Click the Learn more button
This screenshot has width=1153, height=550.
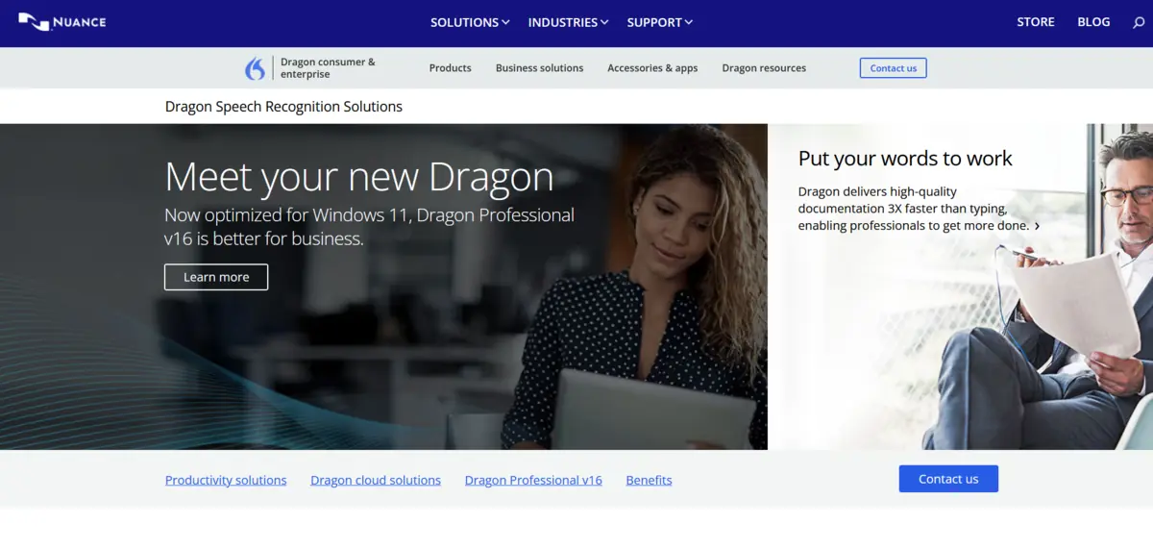[216, 277]
